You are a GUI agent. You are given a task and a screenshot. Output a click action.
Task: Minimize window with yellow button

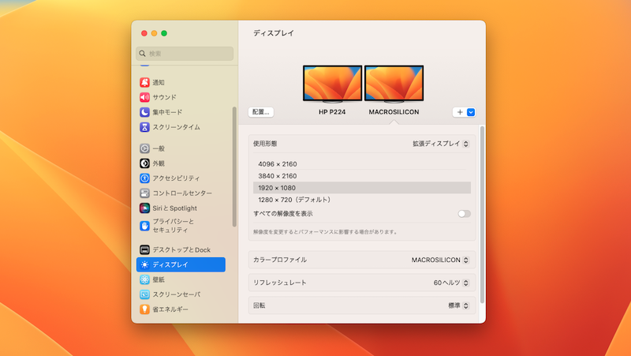click(x=154, y=33)
